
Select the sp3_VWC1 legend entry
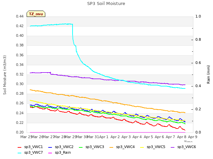tap(30, 147)
